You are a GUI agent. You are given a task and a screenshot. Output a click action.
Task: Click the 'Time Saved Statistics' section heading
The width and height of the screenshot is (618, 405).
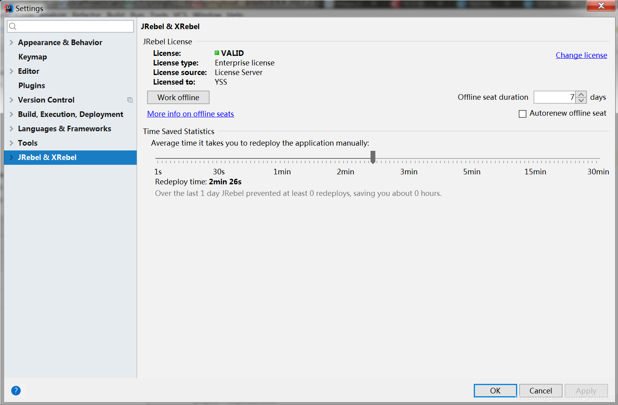(x=179, y=131)
